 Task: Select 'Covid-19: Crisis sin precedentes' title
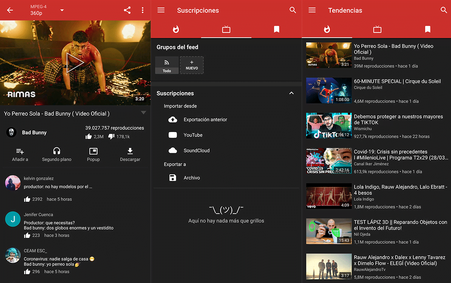pos(401,155)
